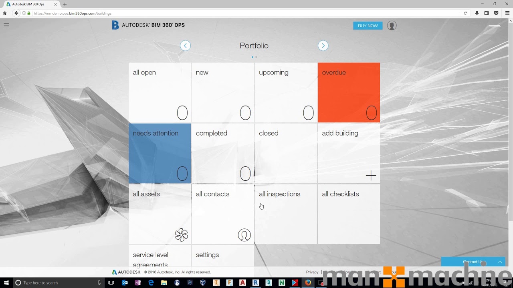Click the browser home button

point(5,13)
